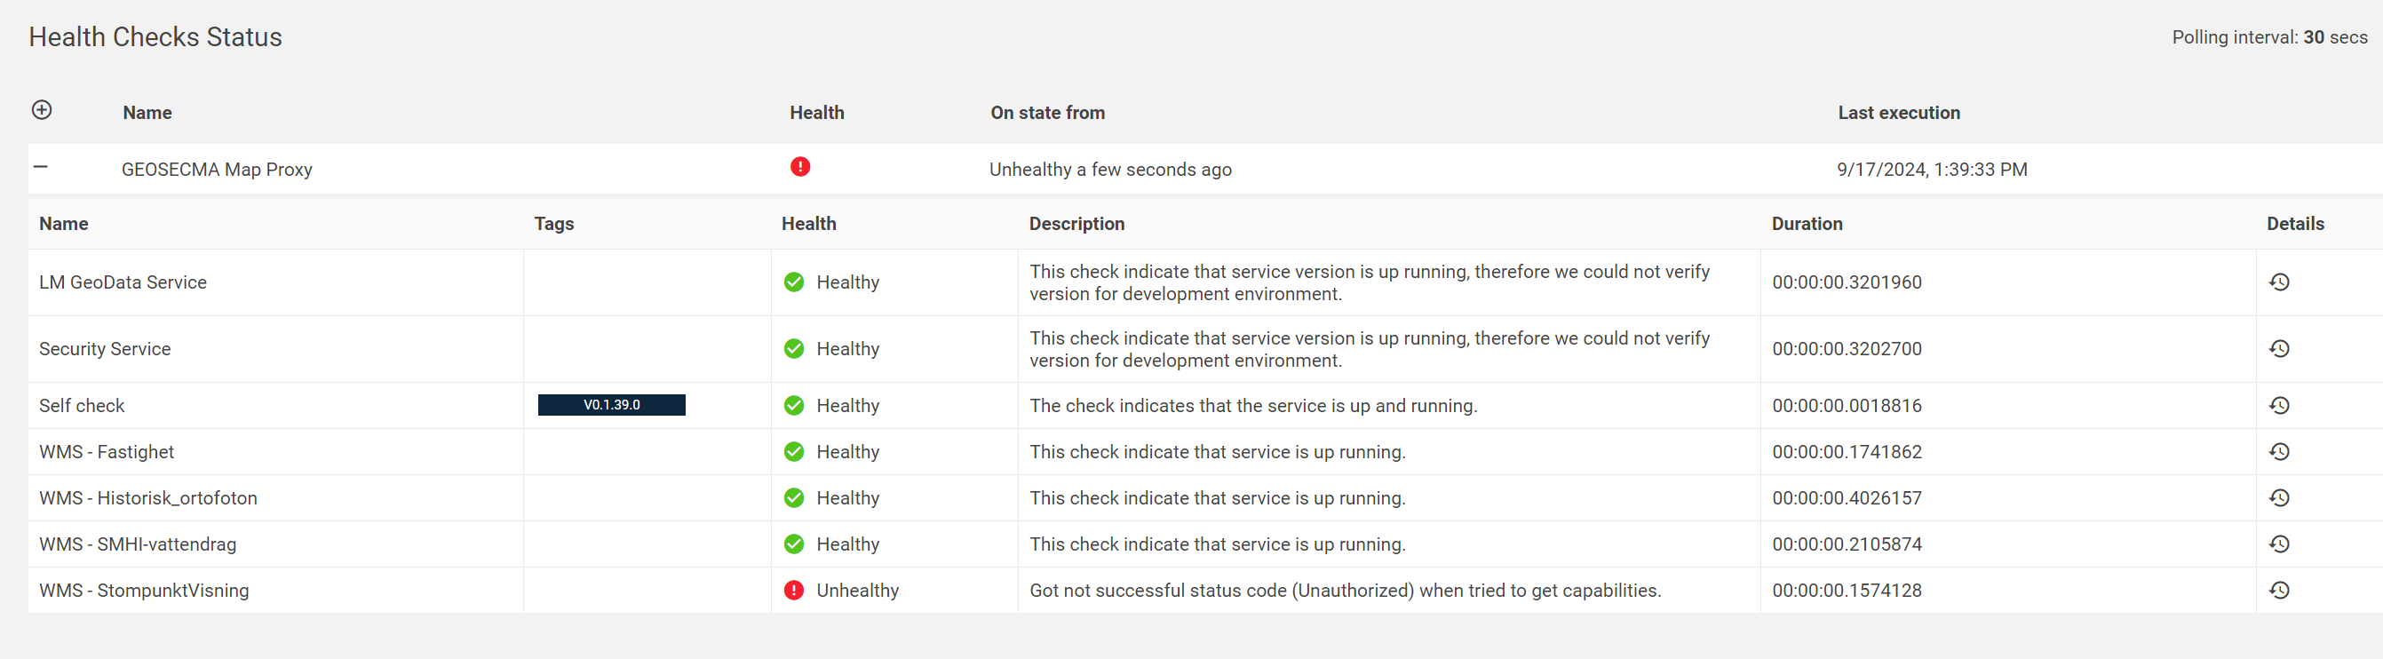Click the Last execution column header
2383x659 pixels.
(1898, 113)
